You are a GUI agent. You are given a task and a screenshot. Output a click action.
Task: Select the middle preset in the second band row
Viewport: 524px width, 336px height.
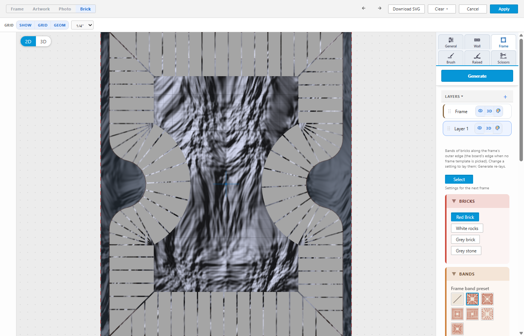(472, 314)
